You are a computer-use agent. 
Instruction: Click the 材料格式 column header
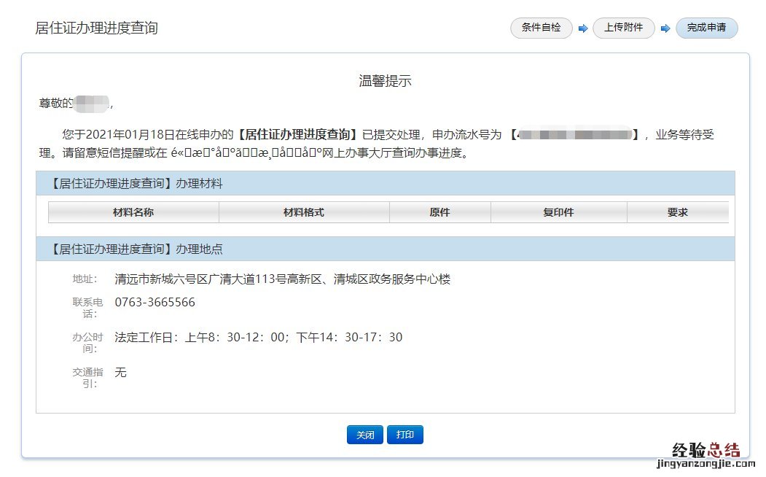click(x=304, y=212)
